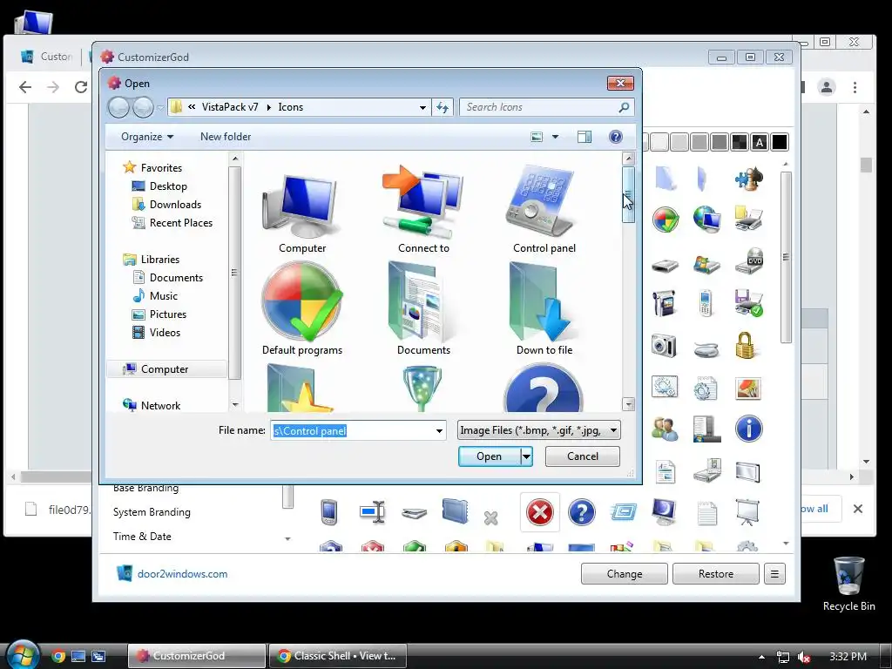Switch to Classic Shell Chrome taskbar item
The width and height of the screenshot is (892, 669).
(338, 656)
